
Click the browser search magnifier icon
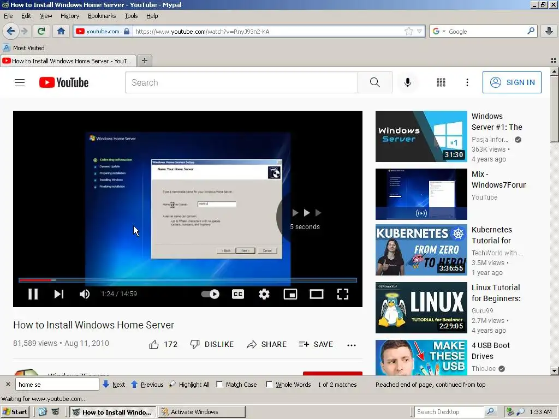point(531,31)
